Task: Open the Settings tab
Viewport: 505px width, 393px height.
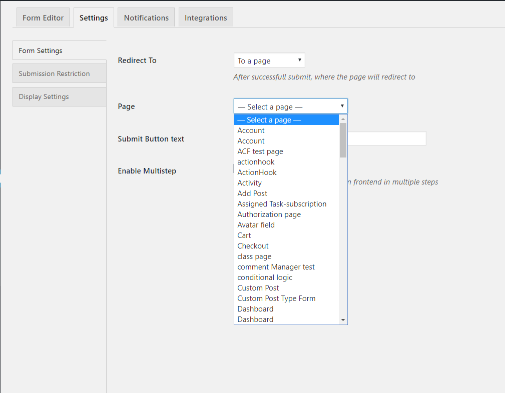Action: coord(94,17)
